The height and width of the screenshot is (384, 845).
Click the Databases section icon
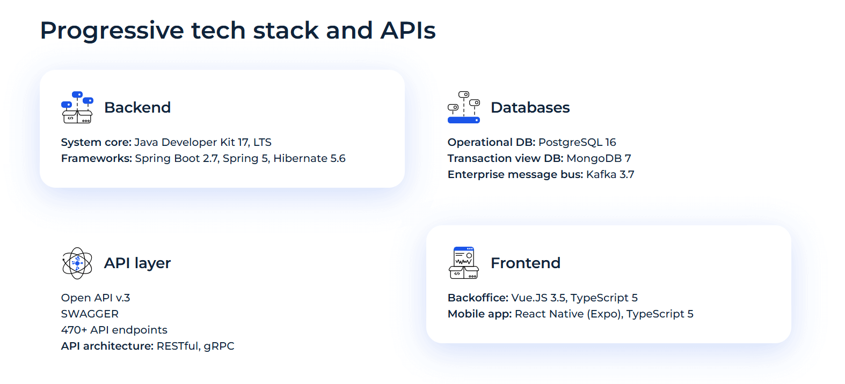coord(464,107)
